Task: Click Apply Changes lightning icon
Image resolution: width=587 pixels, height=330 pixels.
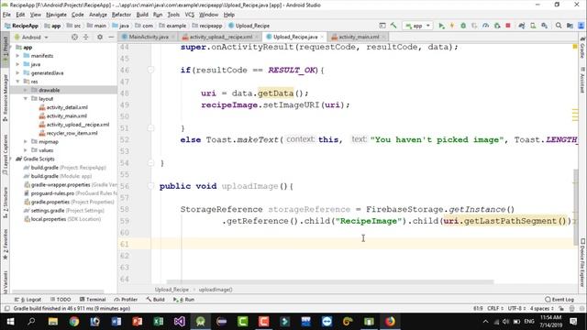Action: 452,26
